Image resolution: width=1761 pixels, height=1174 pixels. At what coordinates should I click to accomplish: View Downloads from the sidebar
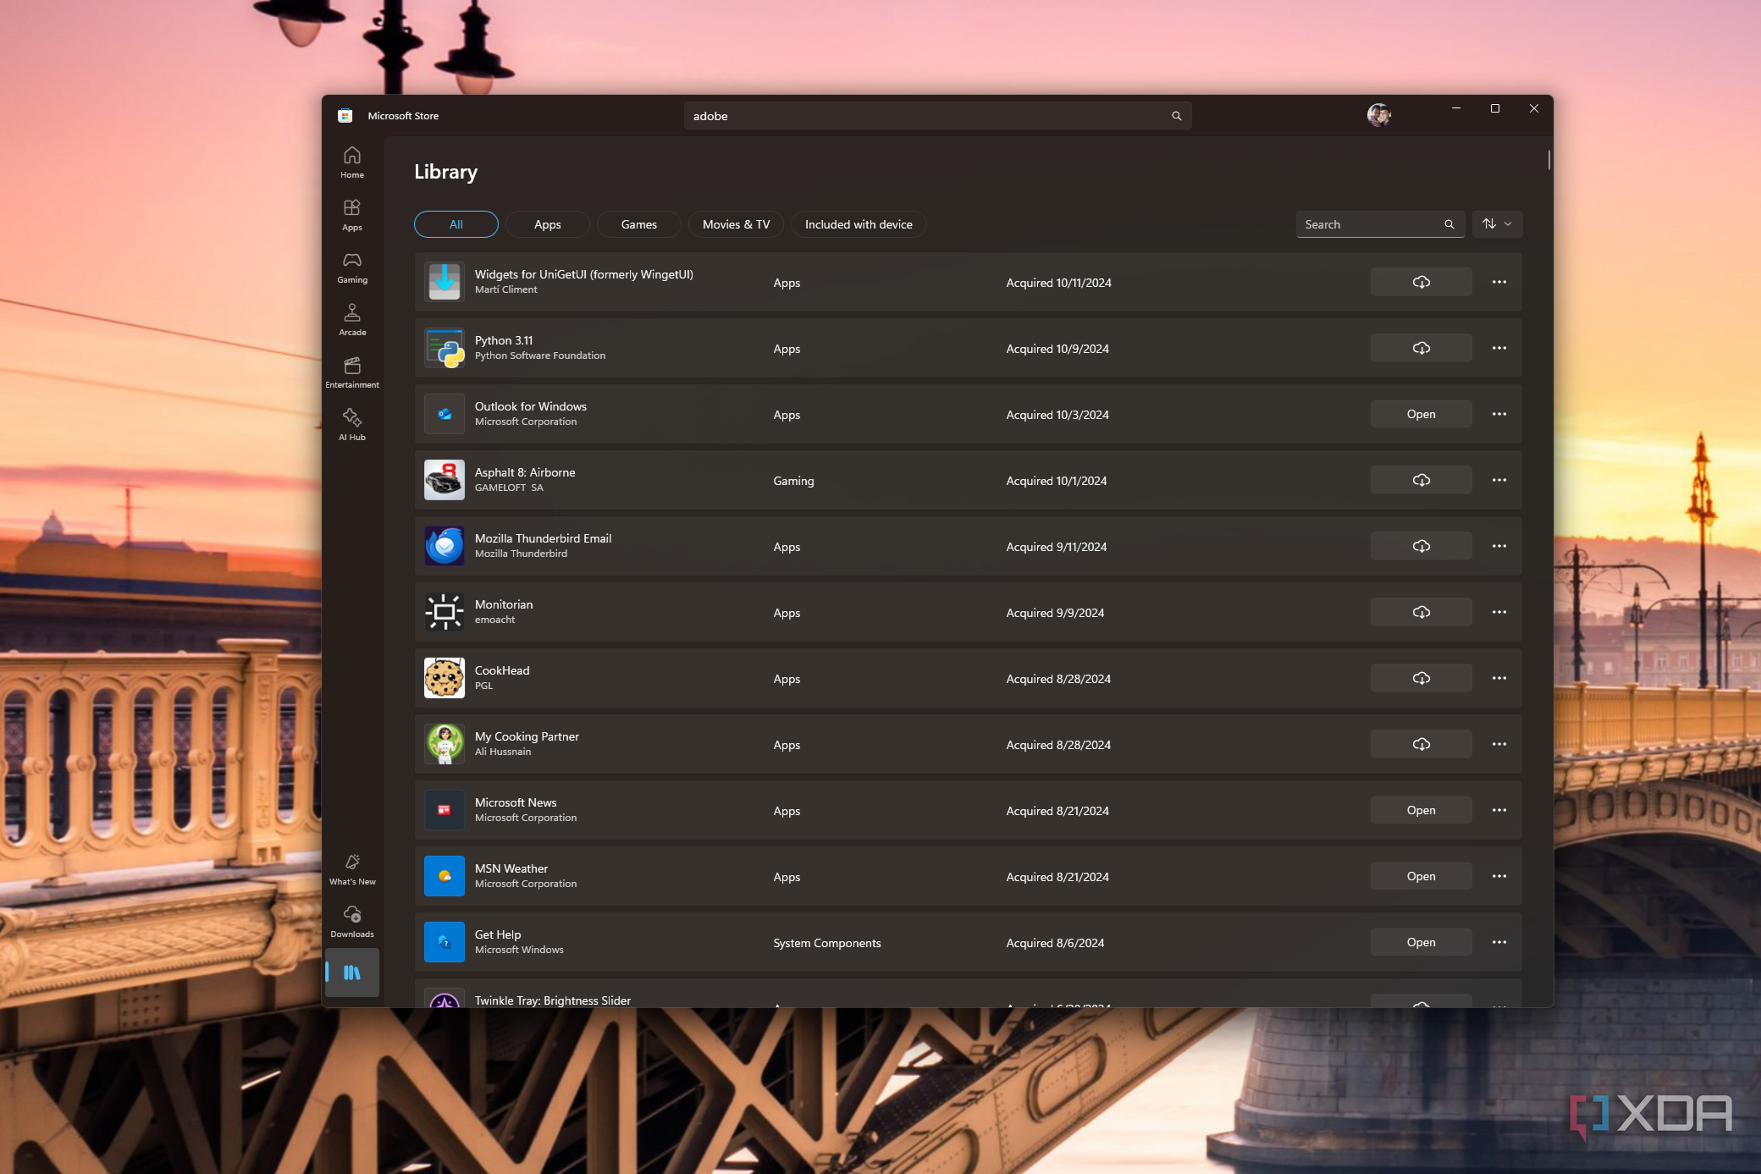point(351,920)
